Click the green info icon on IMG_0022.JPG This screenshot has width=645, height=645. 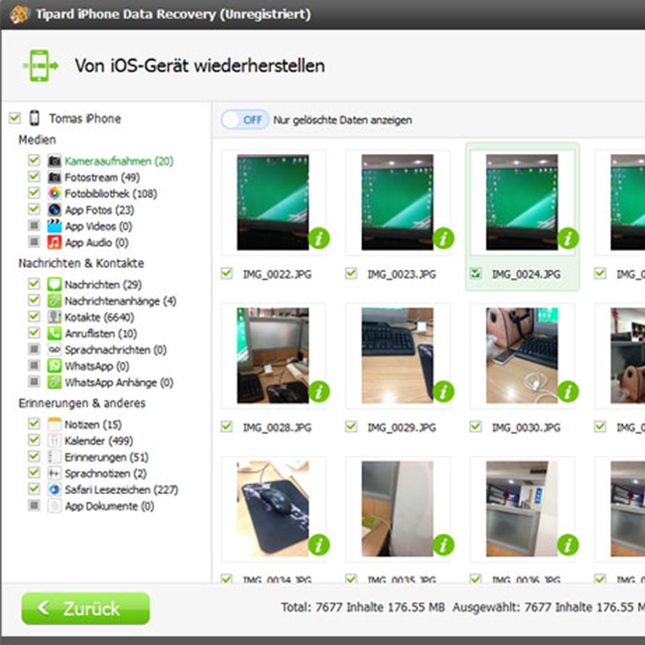tap(318, 238)
